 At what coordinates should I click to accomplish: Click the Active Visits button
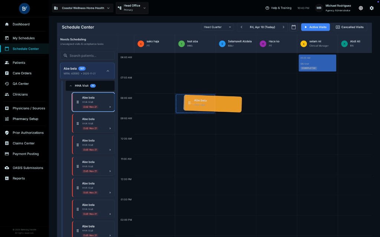pos(315,27)
